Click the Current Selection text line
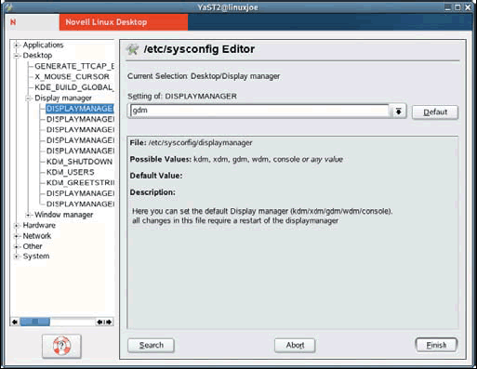 pos(204,76)
